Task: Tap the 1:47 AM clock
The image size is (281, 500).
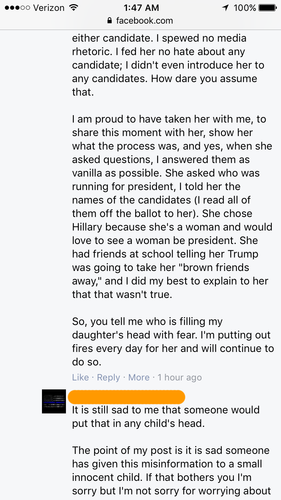Action: point(141,7)
